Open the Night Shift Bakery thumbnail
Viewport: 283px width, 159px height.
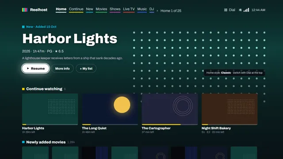[229, 109]
